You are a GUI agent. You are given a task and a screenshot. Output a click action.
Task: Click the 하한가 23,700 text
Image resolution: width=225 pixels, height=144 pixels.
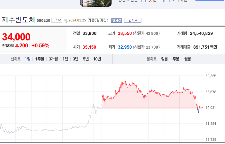coord(146,47)
